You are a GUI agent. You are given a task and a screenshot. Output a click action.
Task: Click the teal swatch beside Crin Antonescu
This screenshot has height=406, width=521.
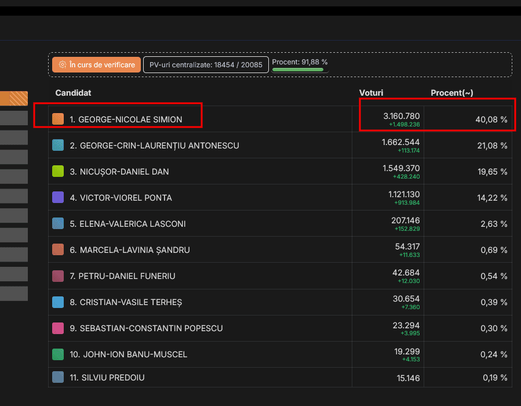58,145
